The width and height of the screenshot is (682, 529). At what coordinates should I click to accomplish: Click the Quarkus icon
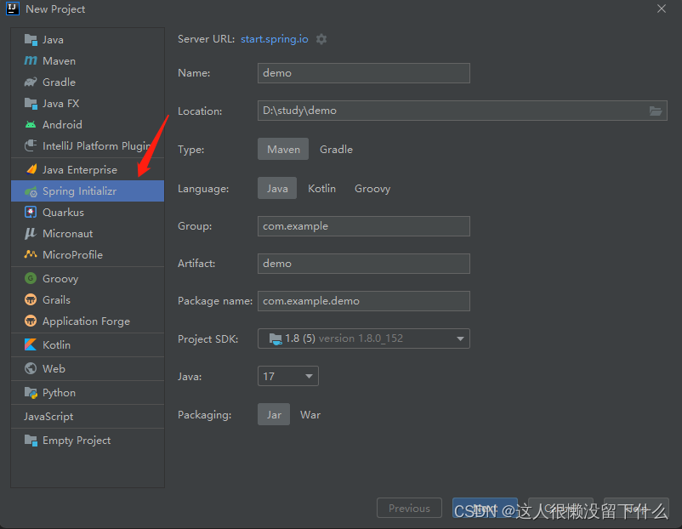pos(31,213)
